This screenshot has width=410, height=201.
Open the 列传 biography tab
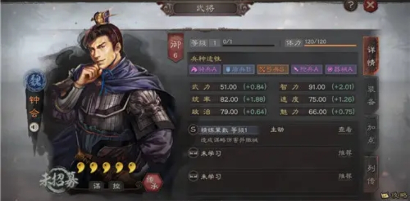(x=371, y=174)
